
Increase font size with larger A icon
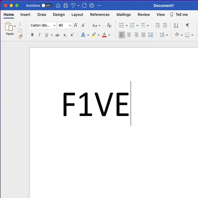pos(76,25)
